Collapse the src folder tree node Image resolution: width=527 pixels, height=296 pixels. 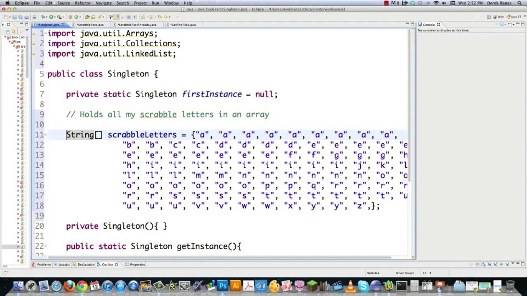point(10,42)
